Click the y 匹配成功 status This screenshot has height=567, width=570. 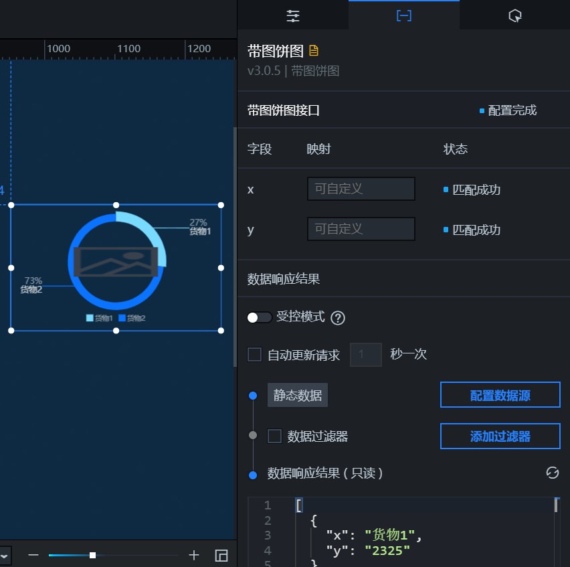pyautogui.click(x=476, y=230)
